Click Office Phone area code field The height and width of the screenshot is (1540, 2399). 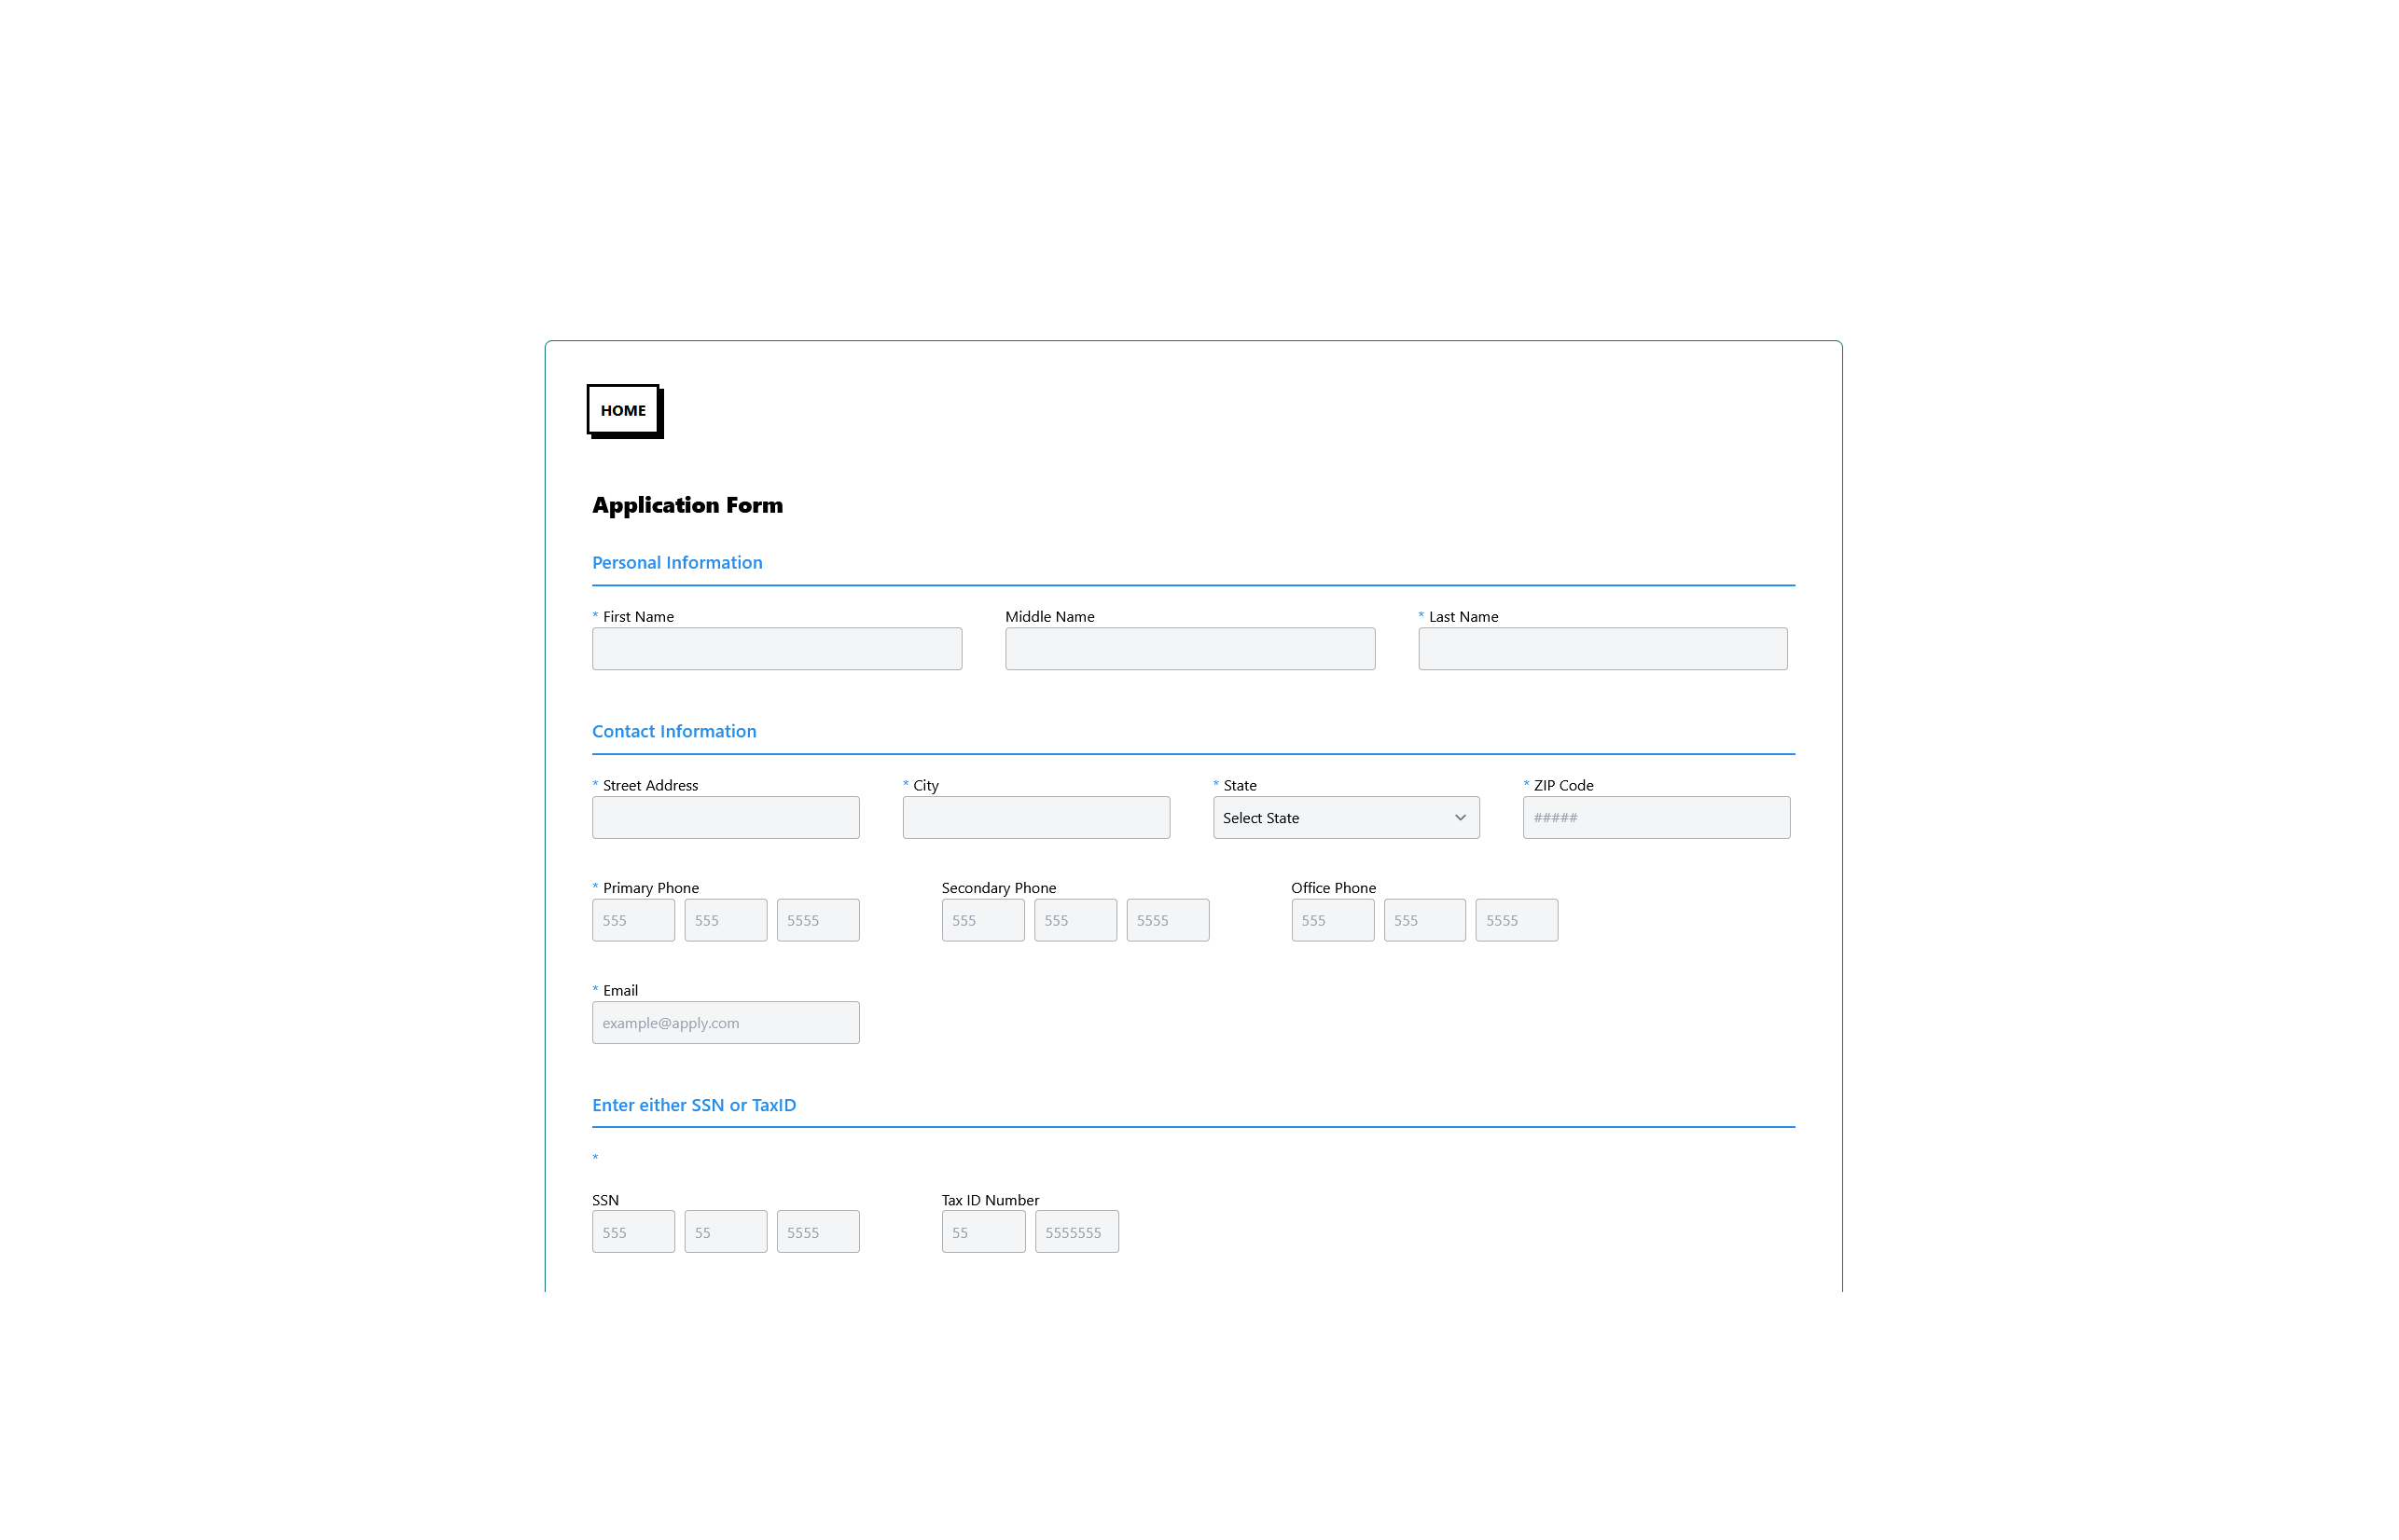1332,920
